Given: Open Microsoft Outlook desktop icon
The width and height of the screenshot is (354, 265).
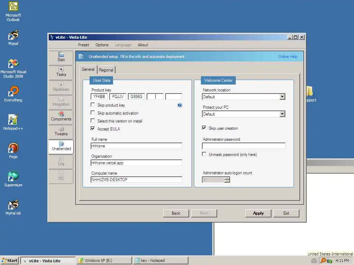Looking at the screenshot, I should pos(13,12).
